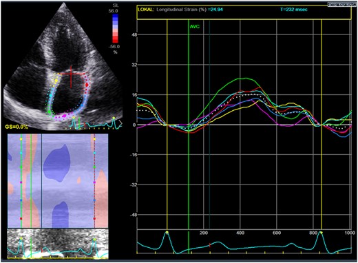Click the -48 label on the strain axis
Screen dimensions: 358x263
pyautogui.click(x=133, y=215)
